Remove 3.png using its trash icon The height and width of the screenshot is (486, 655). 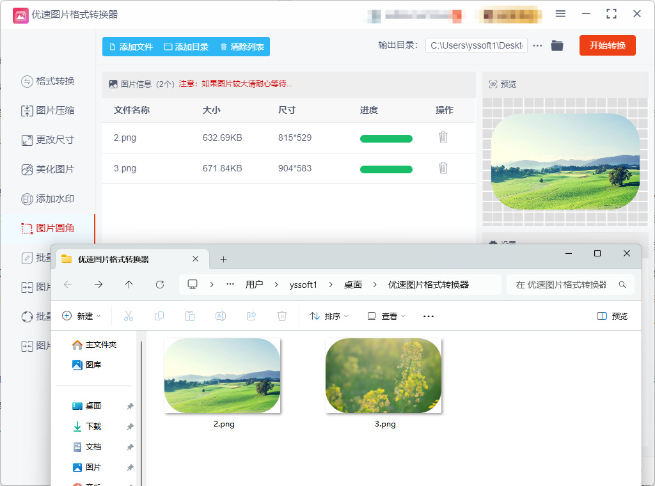[443, 168]
